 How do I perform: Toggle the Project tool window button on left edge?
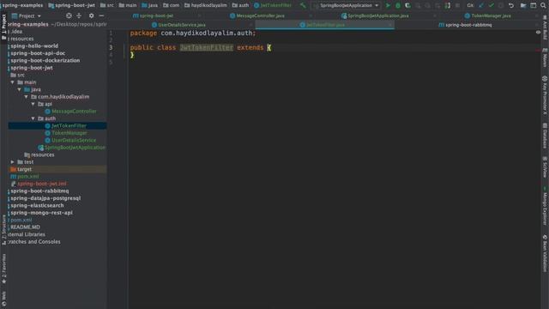[3, 27]
